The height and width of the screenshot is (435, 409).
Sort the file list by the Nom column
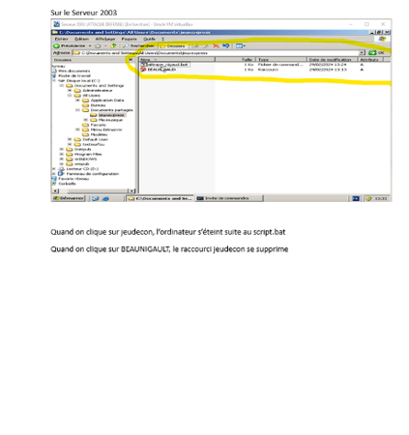click(x=177, y=60)
